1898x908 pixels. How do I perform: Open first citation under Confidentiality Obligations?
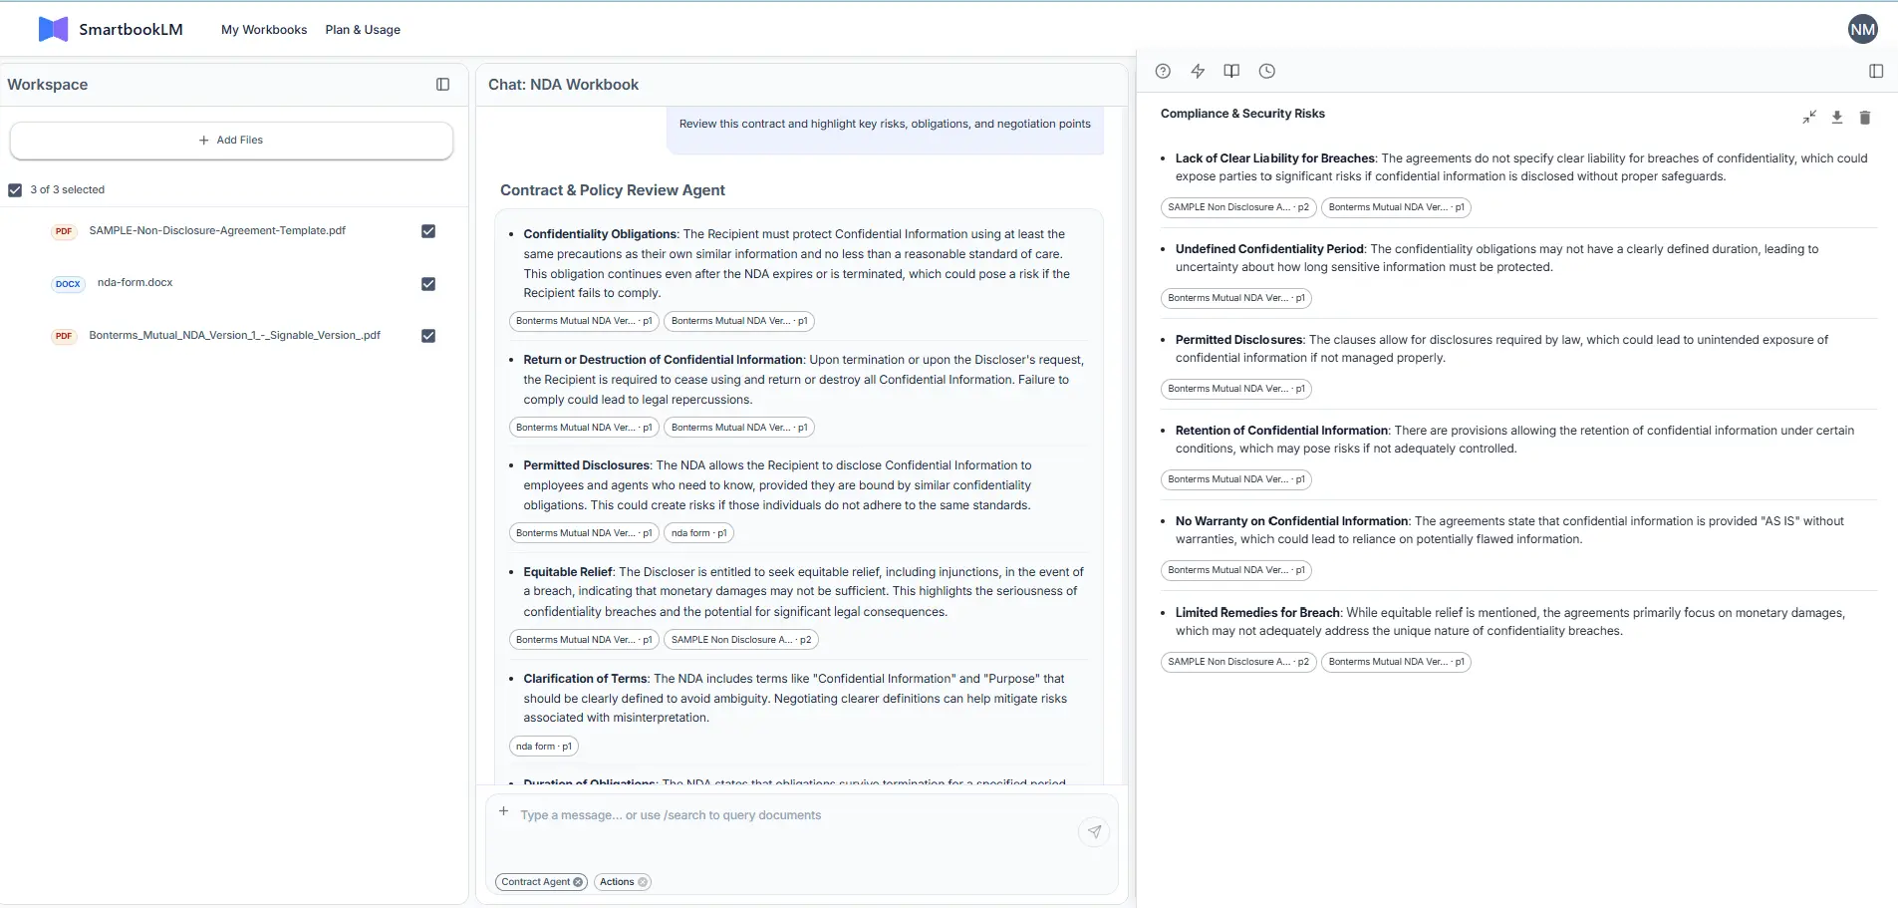coord(584,321)
